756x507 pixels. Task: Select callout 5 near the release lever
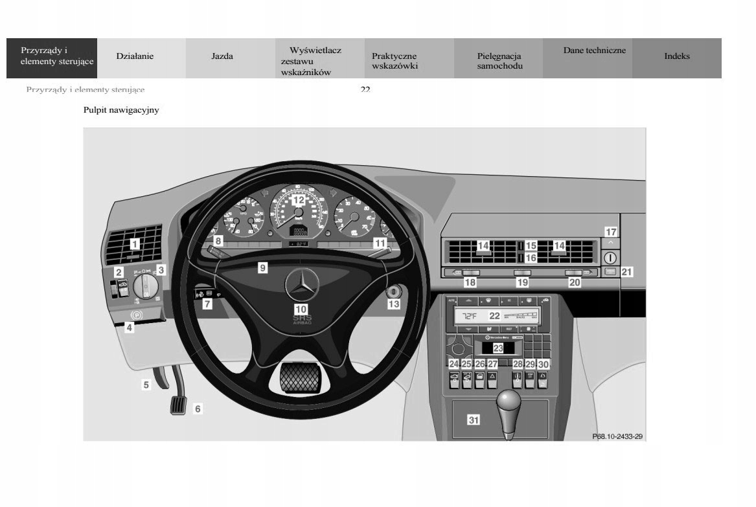click(146, 385)
